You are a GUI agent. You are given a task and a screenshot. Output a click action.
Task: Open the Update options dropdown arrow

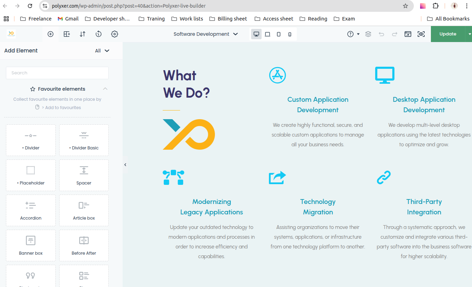coord(469,34)
